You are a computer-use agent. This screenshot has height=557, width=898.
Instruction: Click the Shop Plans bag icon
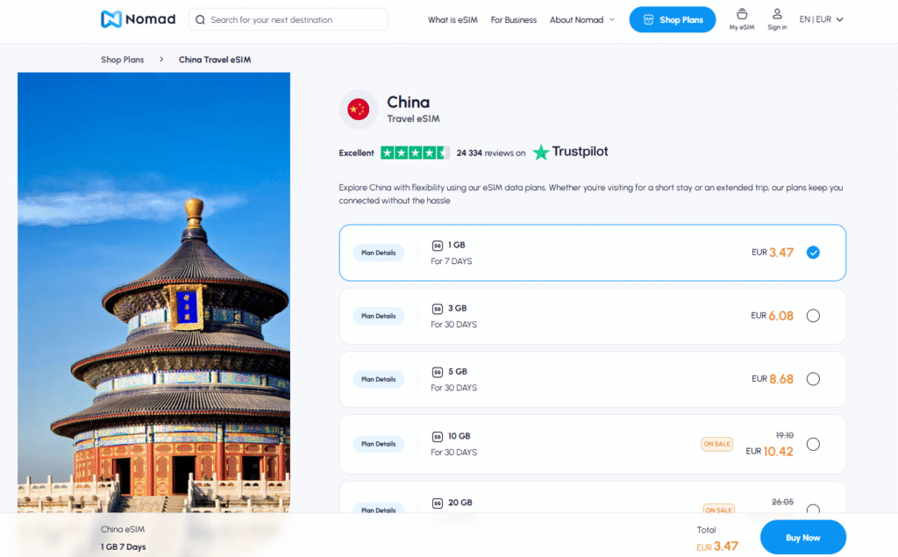click(649, 18)
